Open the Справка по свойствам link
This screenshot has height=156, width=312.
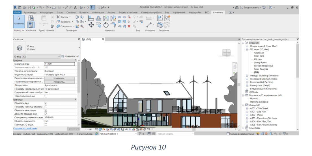tap(25, 128)
